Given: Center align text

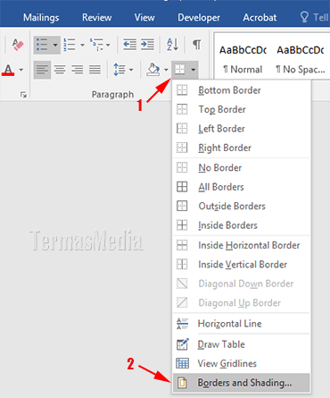Looking at the screenshot, I should [60, 70].
